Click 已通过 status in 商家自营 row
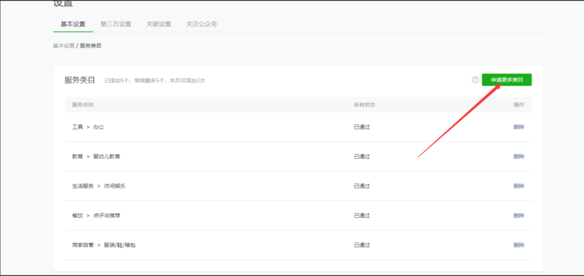 pos(362,245)
